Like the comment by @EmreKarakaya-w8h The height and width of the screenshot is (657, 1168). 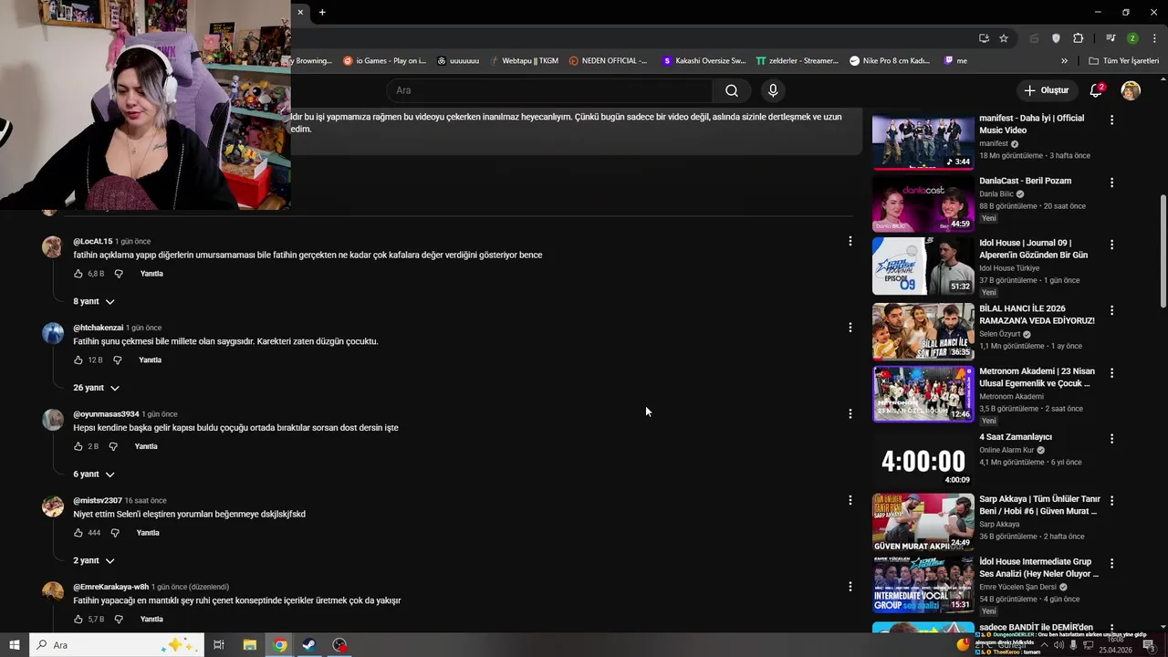(x=78, y=620)
